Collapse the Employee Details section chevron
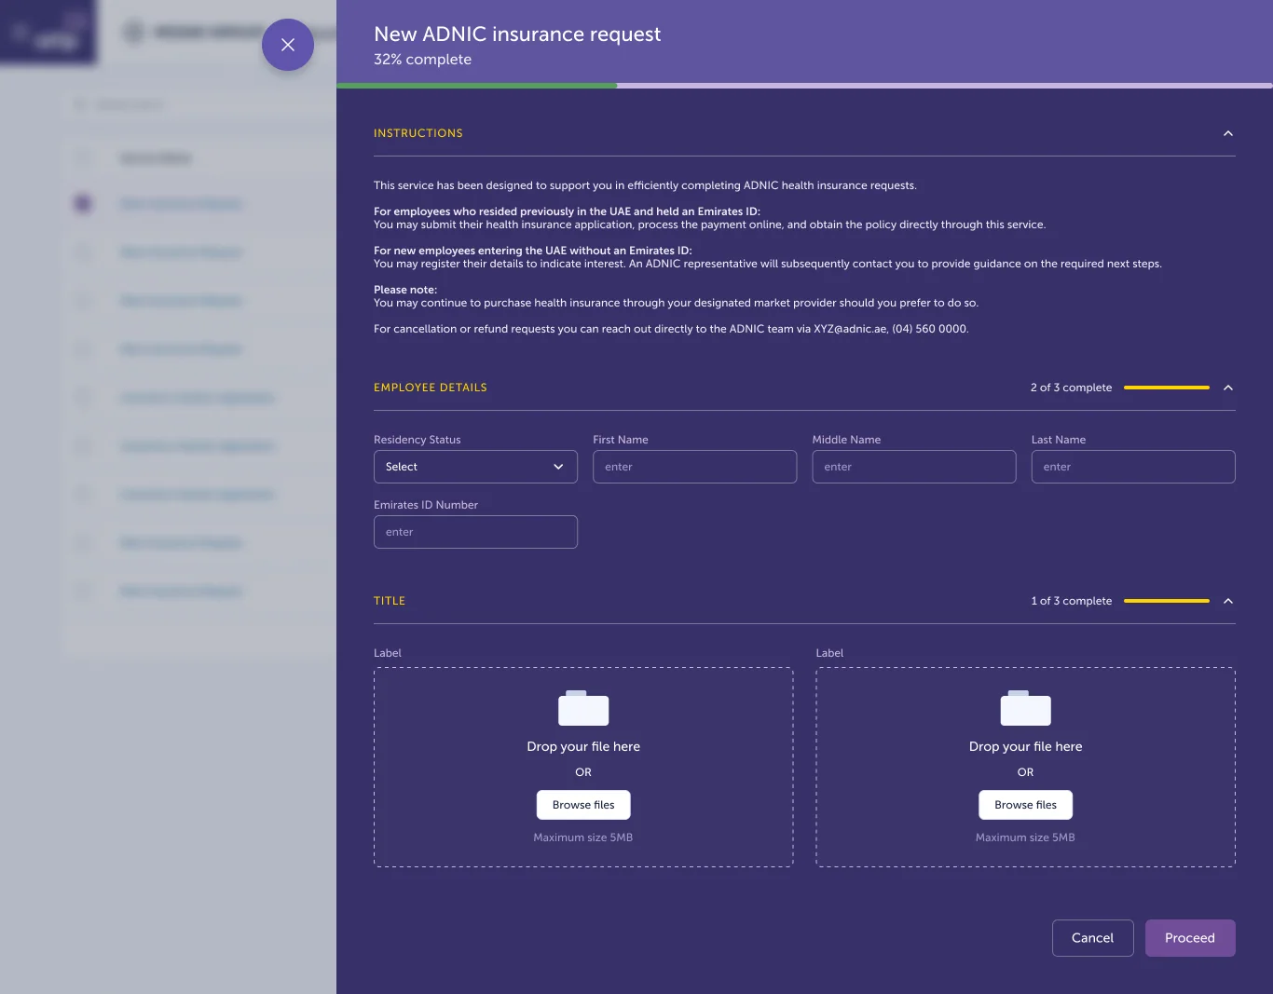Screen dimensions: 1273x994 1228,388
